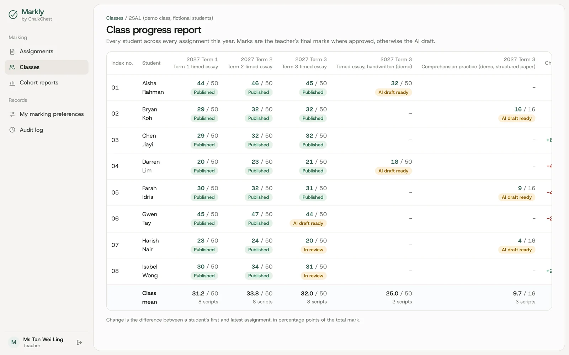Click the Audit log clock icon

12,130
